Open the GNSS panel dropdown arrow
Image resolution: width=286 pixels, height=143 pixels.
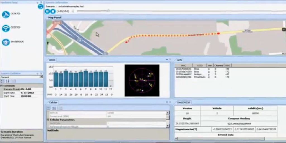(x=166, y=59)
